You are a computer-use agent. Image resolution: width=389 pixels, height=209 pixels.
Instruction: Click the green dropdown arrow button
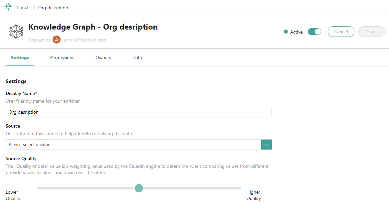[x=267, y=145]
